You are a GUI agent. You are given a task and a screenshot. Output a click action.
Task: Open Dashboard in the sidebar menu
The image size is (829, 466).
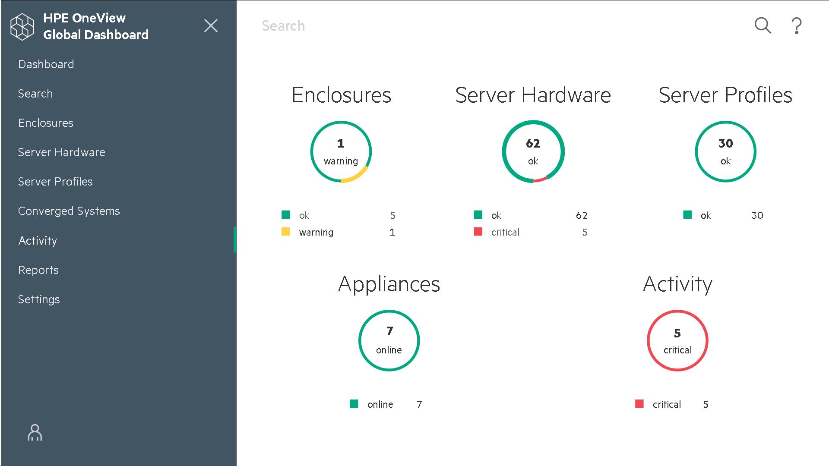click(x=46, y=64)
